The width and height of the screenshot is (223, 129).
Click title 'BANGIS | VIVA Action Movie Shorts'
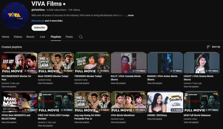(x=162, y=78)
